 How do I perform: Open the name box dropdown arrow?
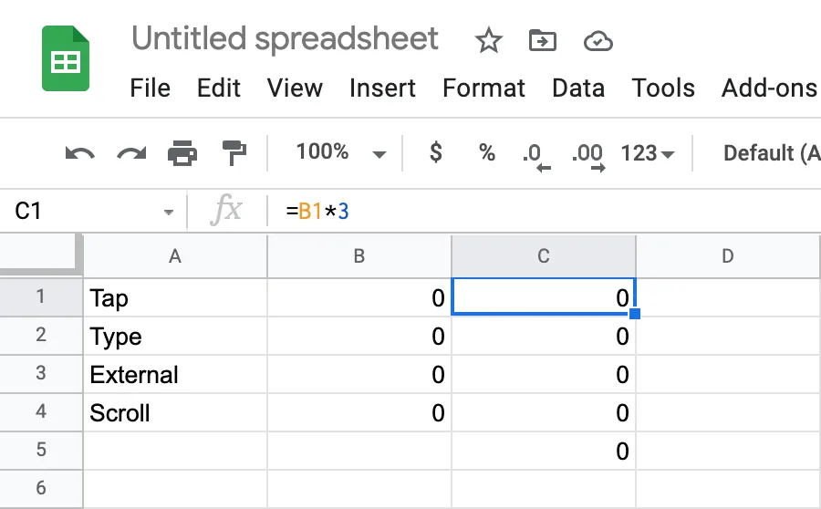[168, 213]
